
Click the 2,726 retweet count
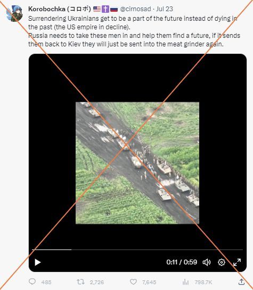click(97, 282)
